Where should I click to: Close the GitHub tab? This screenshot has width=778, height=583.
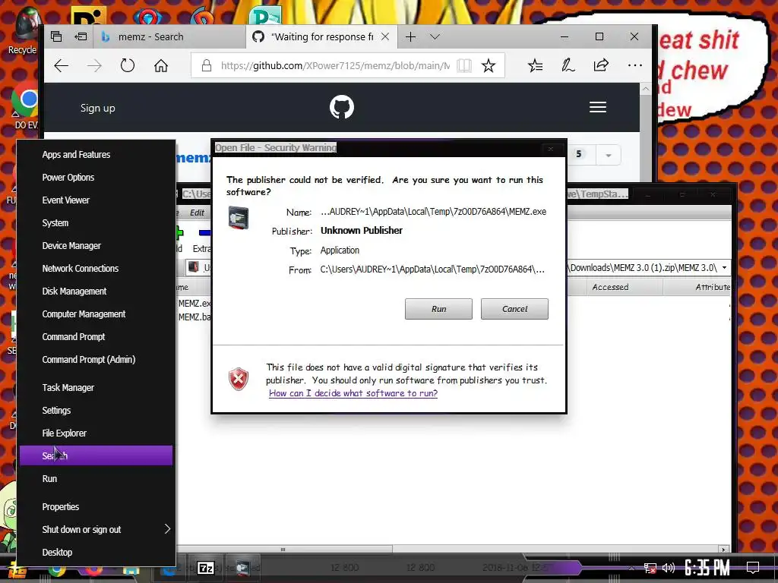pyautogui.click(x=385, y=36)
